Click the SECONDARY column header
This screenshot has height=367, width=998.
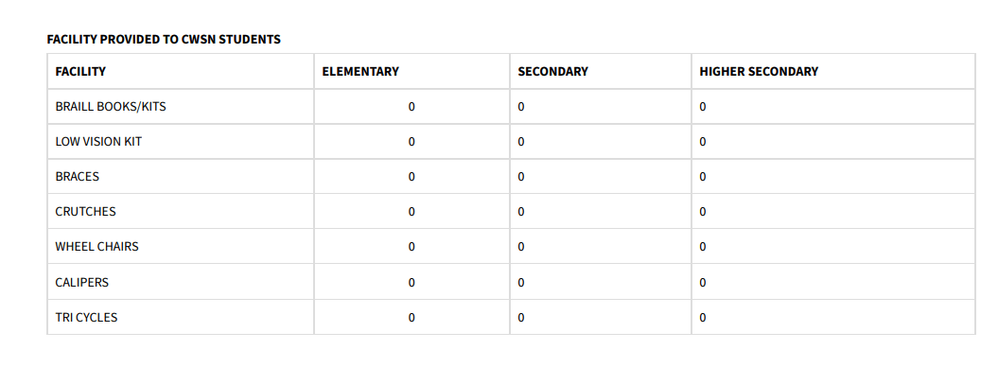coord(553,71)
